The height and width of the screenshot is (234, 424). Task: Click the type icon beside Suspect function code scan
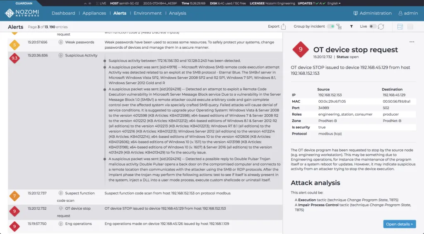click(x=60, y=193)
